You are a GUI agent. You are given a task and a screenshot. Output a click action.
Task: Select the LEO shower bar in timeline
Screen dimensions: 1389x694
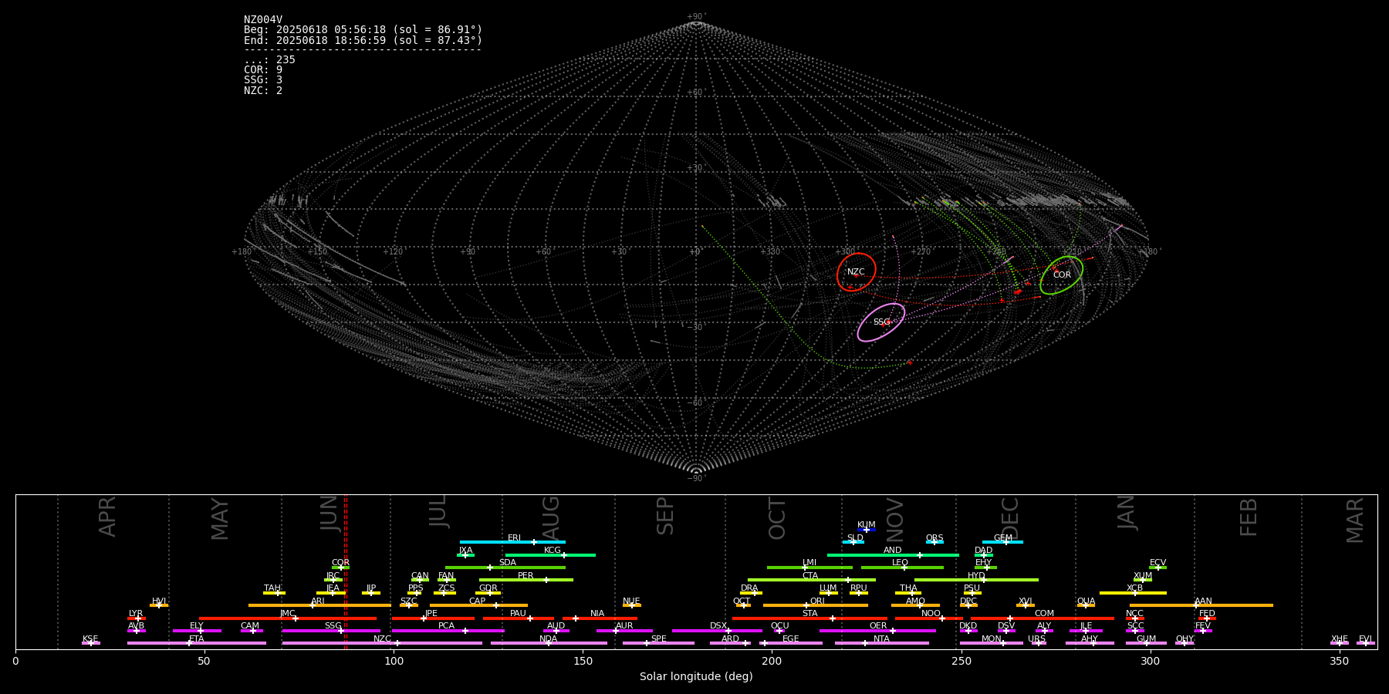tap(902, 568)
